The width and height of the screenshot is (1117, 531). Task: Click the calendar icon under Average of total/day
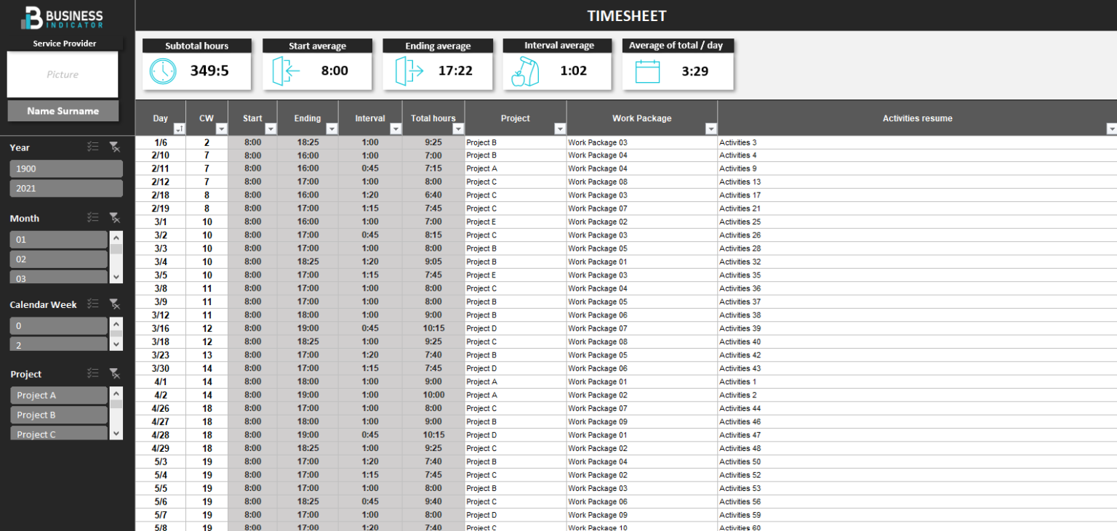pos(648,70)
